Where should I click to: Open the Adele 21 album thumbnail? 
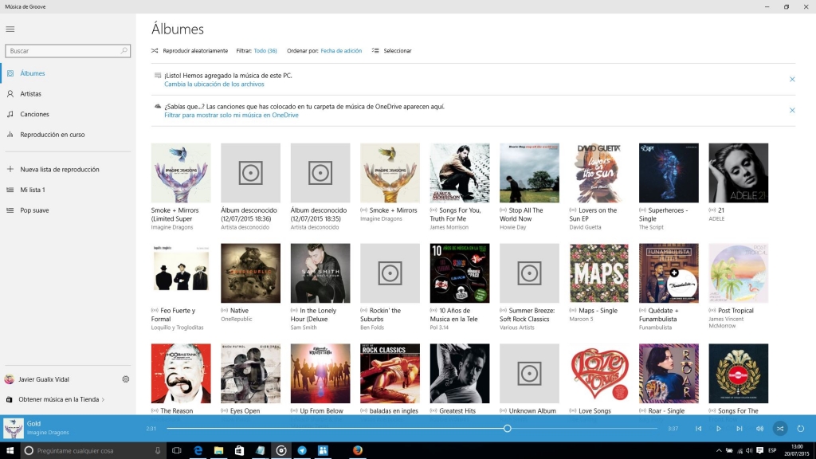[738, 173]
